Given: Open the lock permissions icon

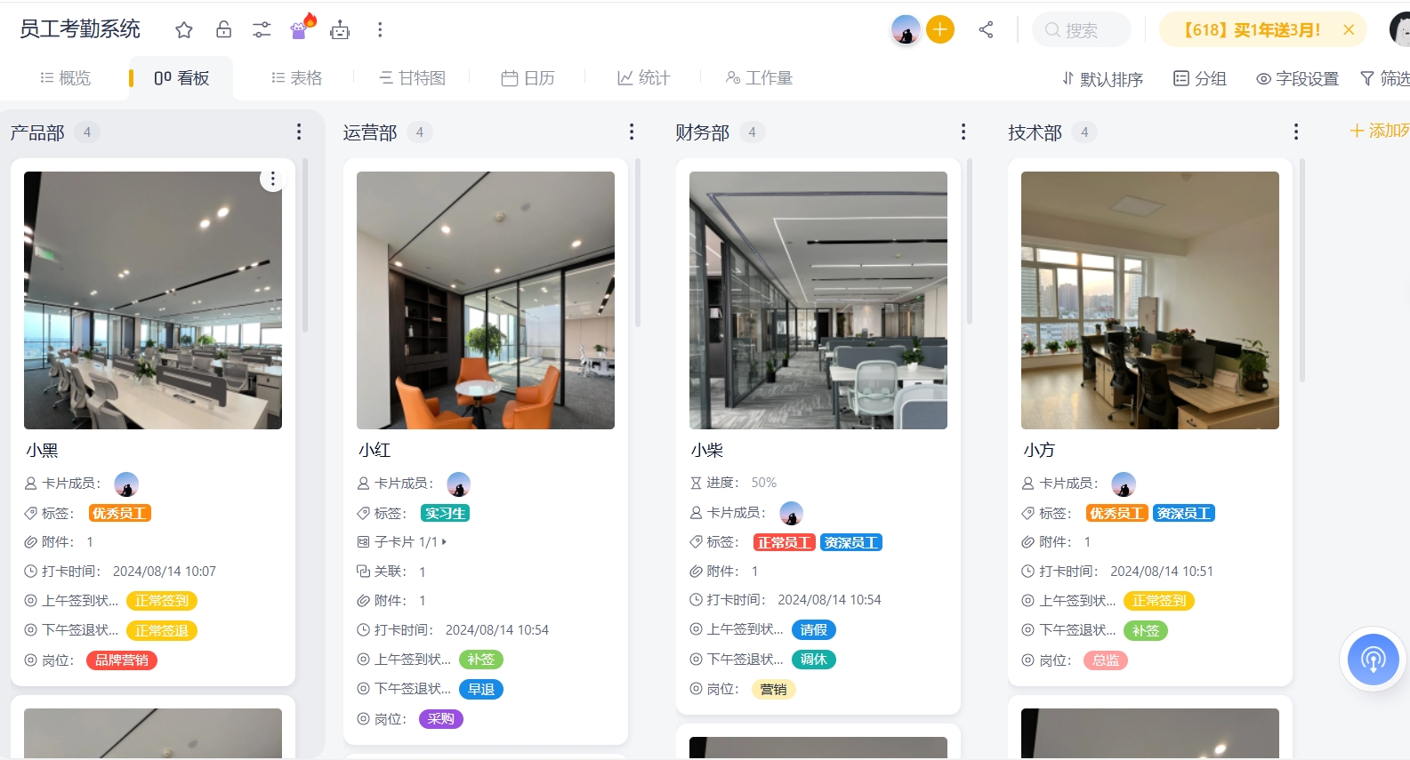Looking at the screenshot, I should (x=223, y=30).
